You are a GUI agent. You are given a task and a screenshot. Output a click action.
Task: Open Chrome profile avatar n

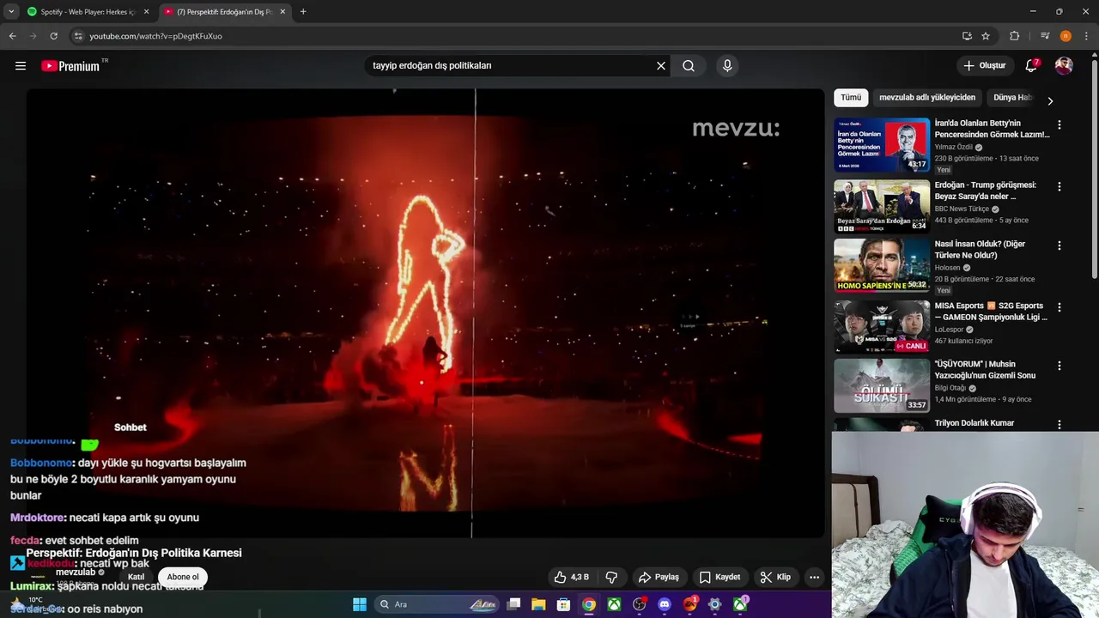click(1066, 36)
